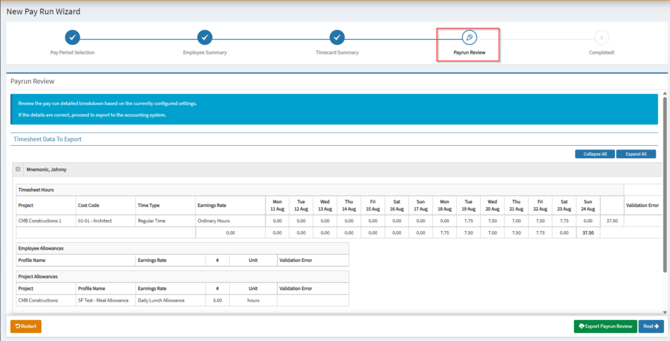Proceed with the Next button
The image size is (670, 341).
[x=650, y=326]
